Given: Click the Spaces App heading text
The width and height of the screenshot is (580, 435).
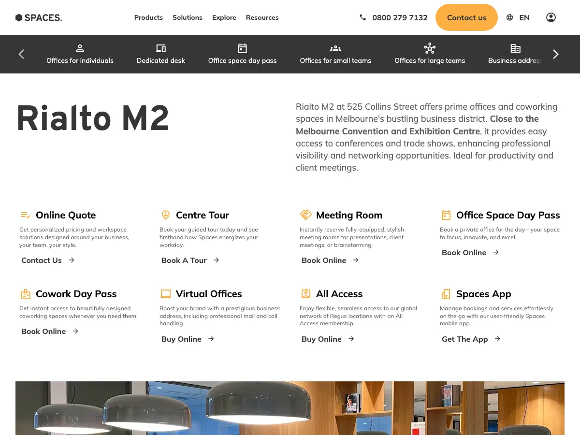Looking at the screenshot, I should [x=483, y=294].
